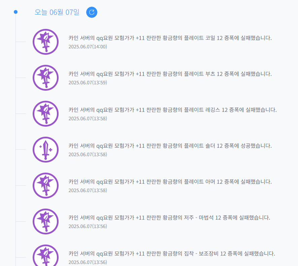The width and height of the screenshot is (298, 266).
Task: Open the 저주 - 마법석 12 증폭 실패 message
Action: 169,218
